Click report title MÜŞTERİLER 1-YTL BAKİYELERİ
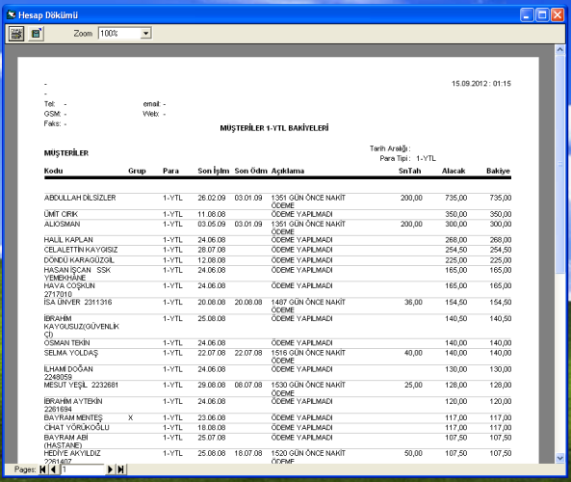 click(x=274, y=128)
